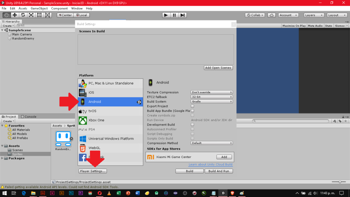Click the Build button
The height and width of the screenshot is (197, 350).
(x=189, y=171)
